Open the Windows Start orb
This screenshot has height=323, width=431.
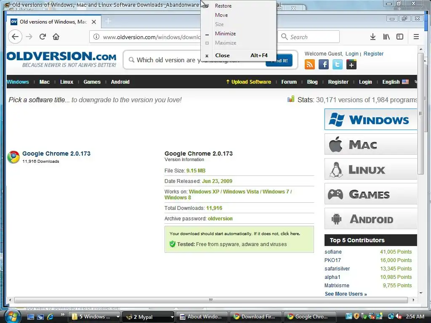click(x=12, y=316)
